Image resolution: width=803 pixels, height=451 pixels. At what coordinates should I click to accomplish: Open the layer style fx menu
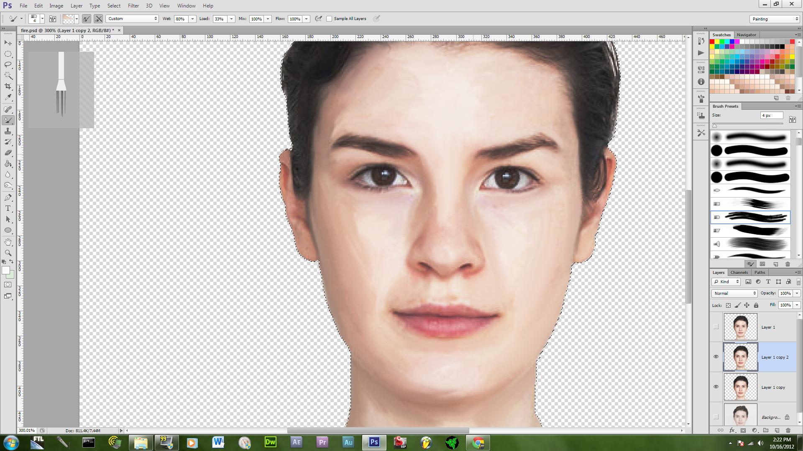[732, 430]
